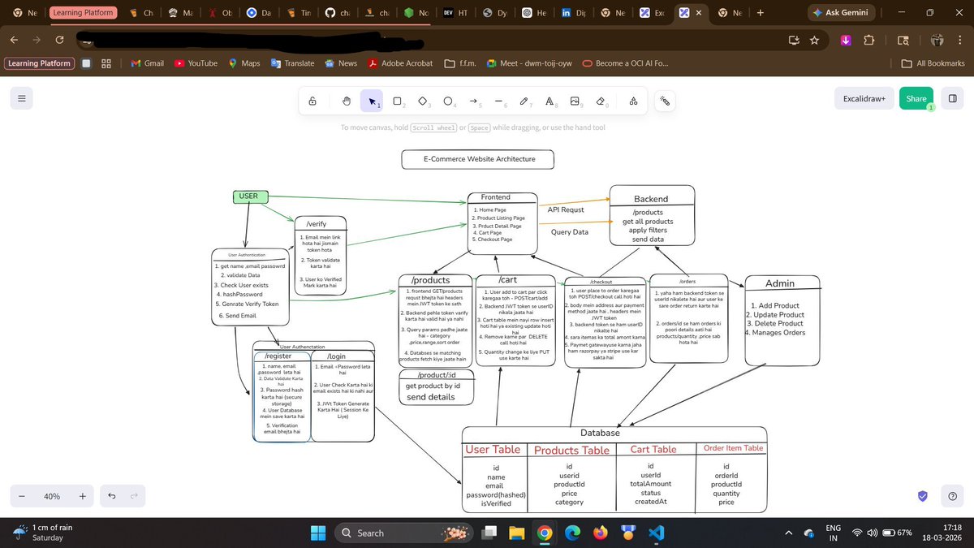Click the purple shield encryption icon

click(x=923, y=496)
